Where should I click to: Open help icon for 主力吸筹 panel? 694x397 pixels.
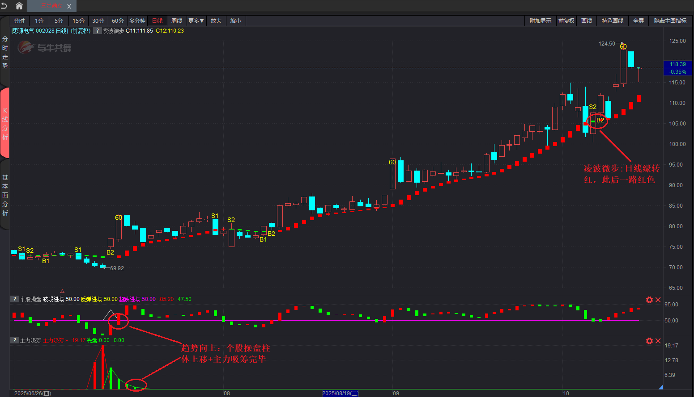pos(15,340)
